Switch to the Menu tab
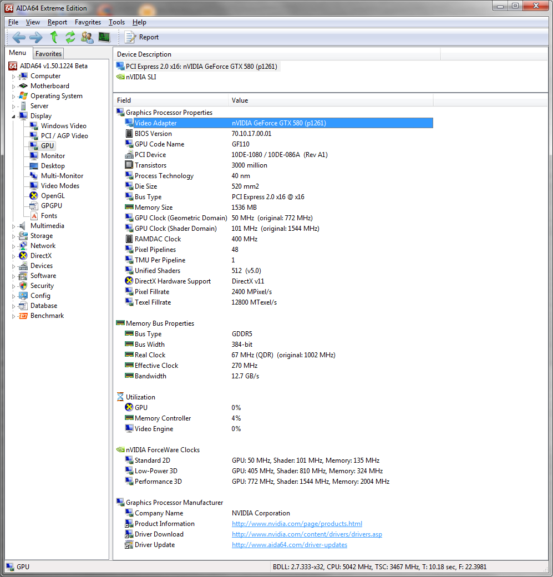This screenshot has height=577, width=553. 17,53
